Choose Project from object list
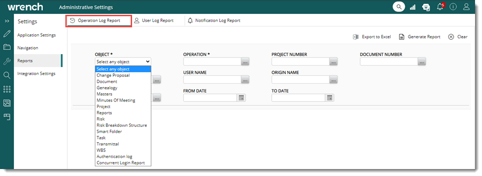Image resolution: width=482 pixels, height=176 pixels. click(x=123, y=107)
